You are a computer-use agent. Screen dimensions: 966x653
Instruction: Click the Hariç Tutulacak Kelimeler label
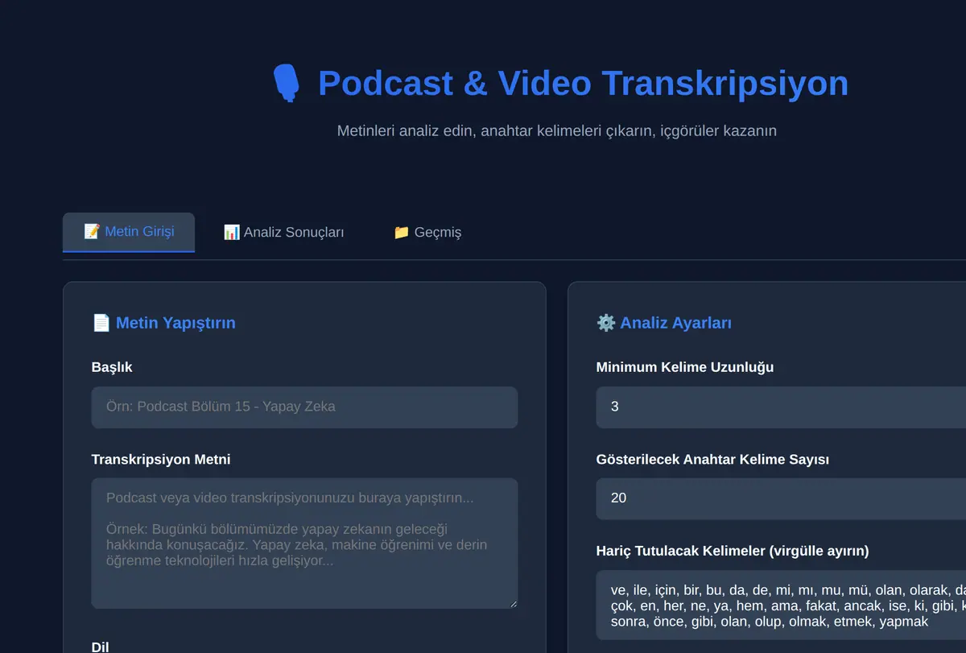click(733, 551)
